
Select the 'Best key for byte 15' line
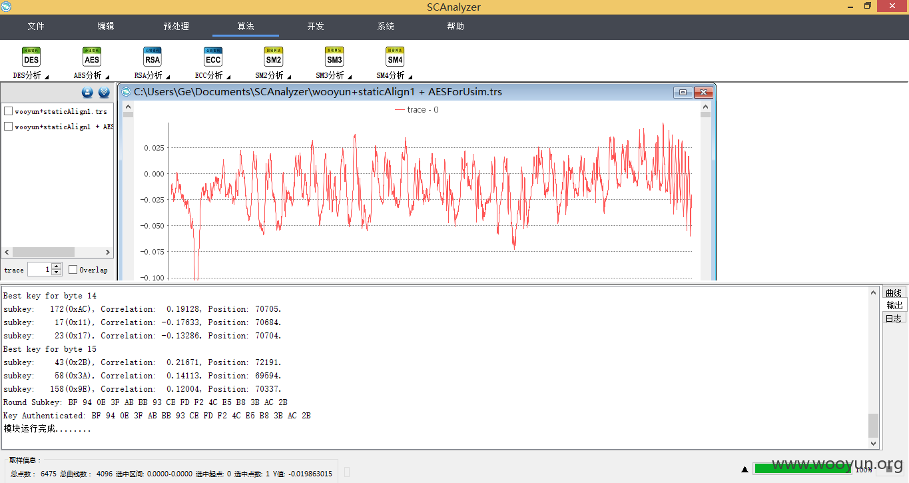point(50,349)
